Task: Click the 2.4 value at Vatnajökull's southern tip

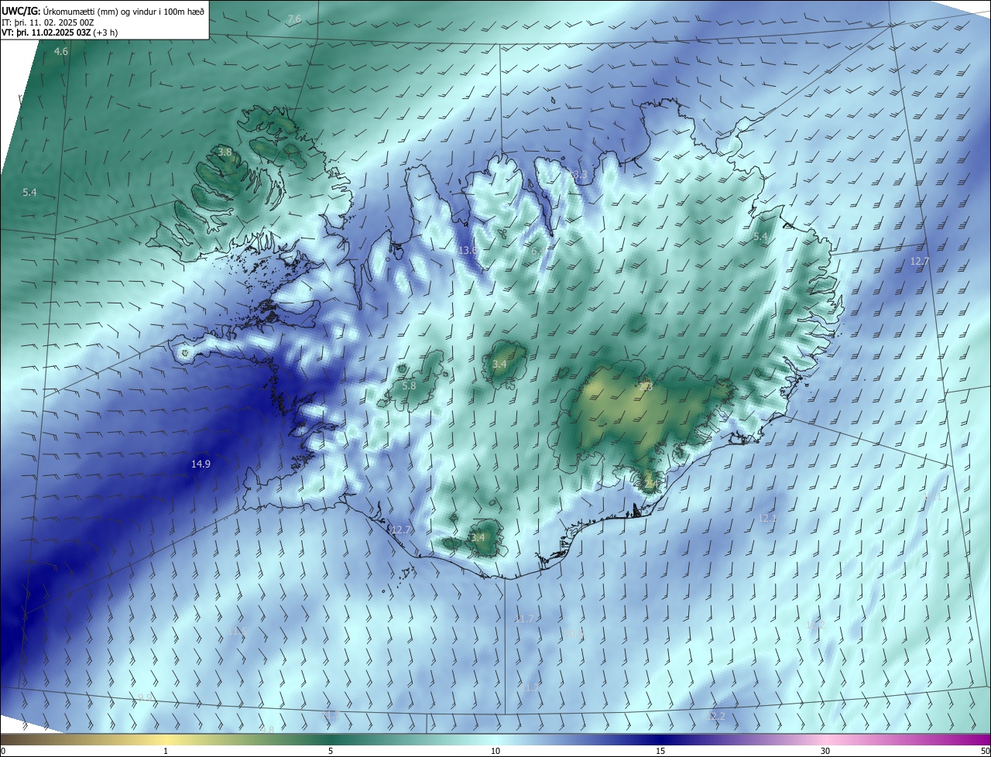Action: [x=650, y=484]
